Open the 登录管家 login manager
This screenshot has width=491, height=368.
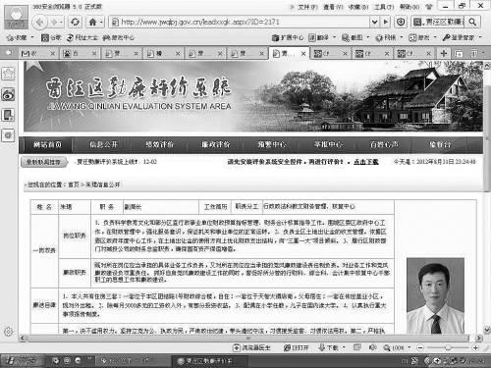[x=459, y=38]
